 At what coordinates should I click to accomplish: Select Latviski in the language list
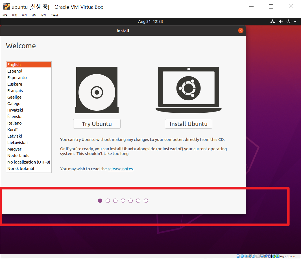tap(29, 136)
